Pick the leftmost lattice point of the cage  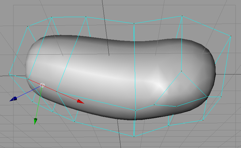(x=9, y=74)
